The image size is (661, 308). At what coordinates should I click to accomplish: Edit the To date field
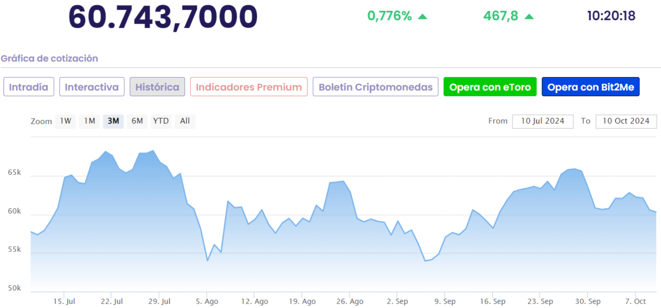(x=626, y=122)
